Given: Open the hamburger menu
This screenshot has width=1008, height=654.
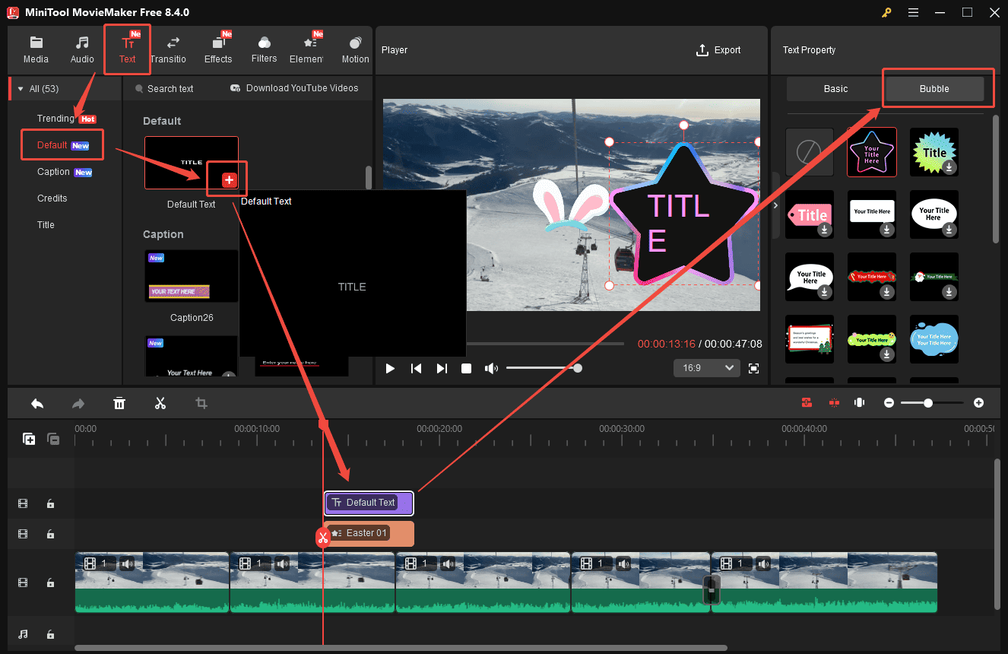Looking at the screenshot, I should point(913,12).
